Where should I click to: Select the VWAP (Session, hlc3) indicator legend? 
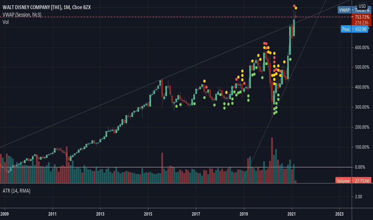22,15
